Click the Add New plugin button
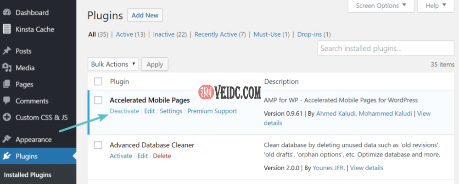Image resolution: width=459 pixels, height=184 pixels. pos(145,15)
